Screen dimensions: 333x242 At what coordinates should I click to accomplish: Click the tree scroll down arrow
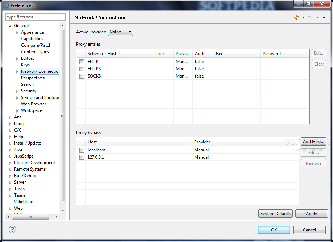click(63, 210)
